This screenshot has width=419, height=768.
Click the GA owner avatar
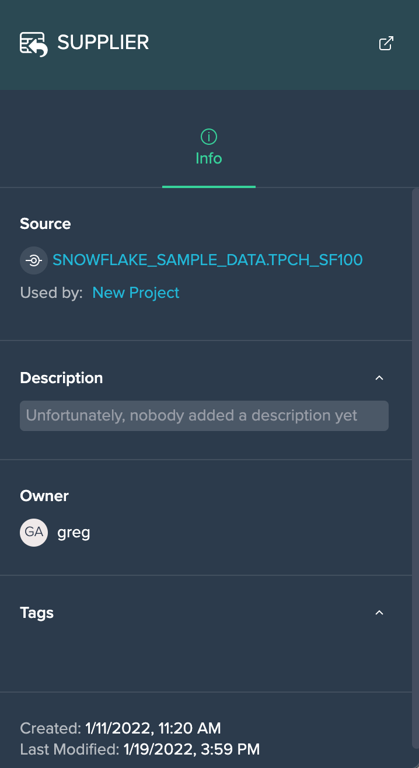pyautogui.click(x=34, y=532)
